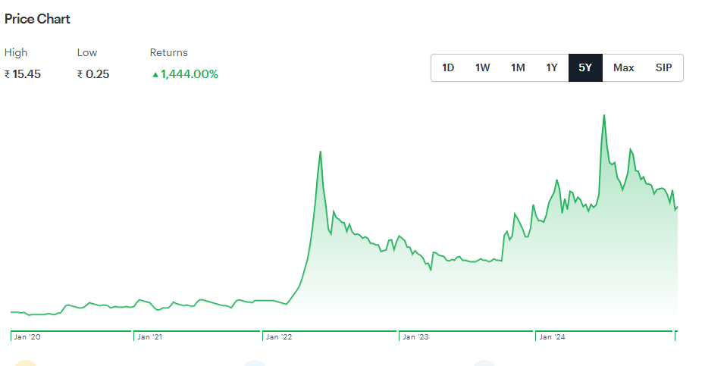
Task: Jump to the Jan '23 axis marker
Action: pyautogui.click(x=415, y=337)
